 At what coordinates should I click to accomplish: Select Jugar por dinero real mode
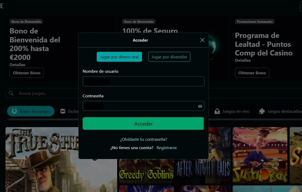click(119, 57)
